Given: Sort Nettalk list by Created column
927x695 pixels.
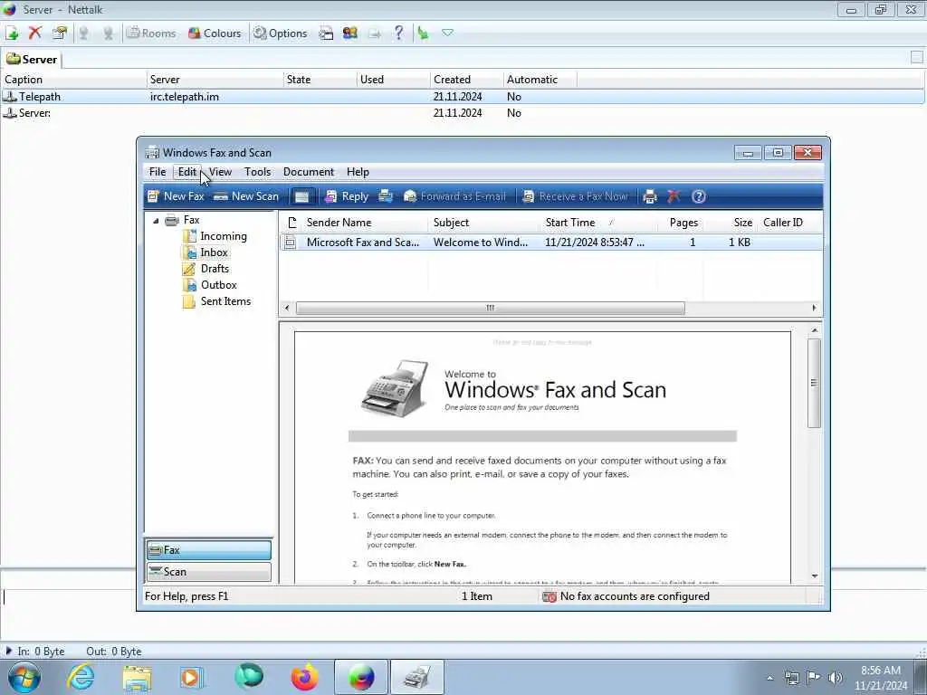Looking at the screenshot, I should point(466,80).
